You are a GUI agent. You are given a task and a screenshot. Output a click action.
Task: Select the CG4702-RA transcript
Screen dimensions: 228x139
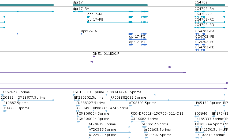tap(210, 11)
